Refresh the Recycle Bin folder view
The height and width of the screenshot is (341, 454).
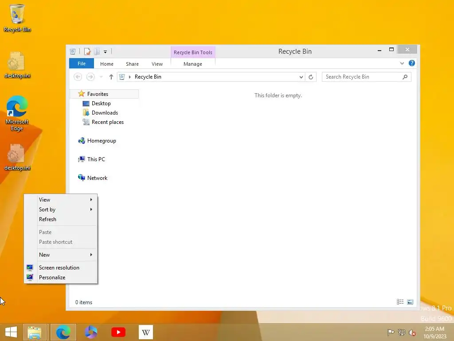point(311,77)
